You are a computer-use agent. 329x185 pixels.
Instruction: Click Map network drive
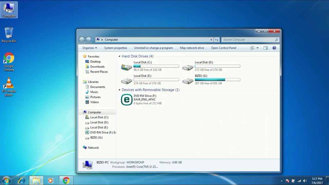(x=192, y=48)
